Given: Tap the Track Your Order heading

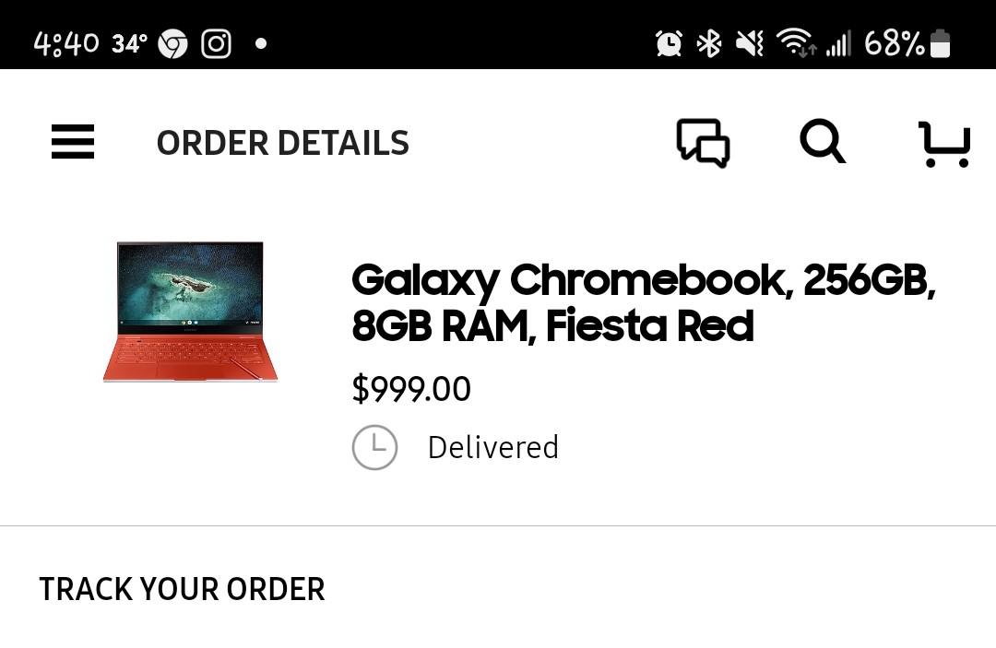Looking at the screenshot, I should (x=182, y=589).
